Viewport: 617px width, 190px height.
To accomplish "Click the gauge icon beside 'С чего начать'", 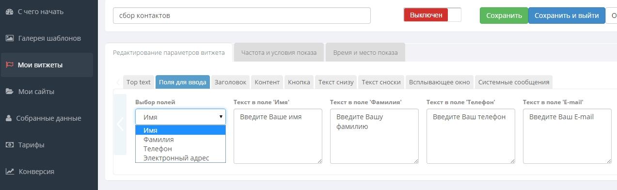I will pyautogui.click(x=9, y=12).
